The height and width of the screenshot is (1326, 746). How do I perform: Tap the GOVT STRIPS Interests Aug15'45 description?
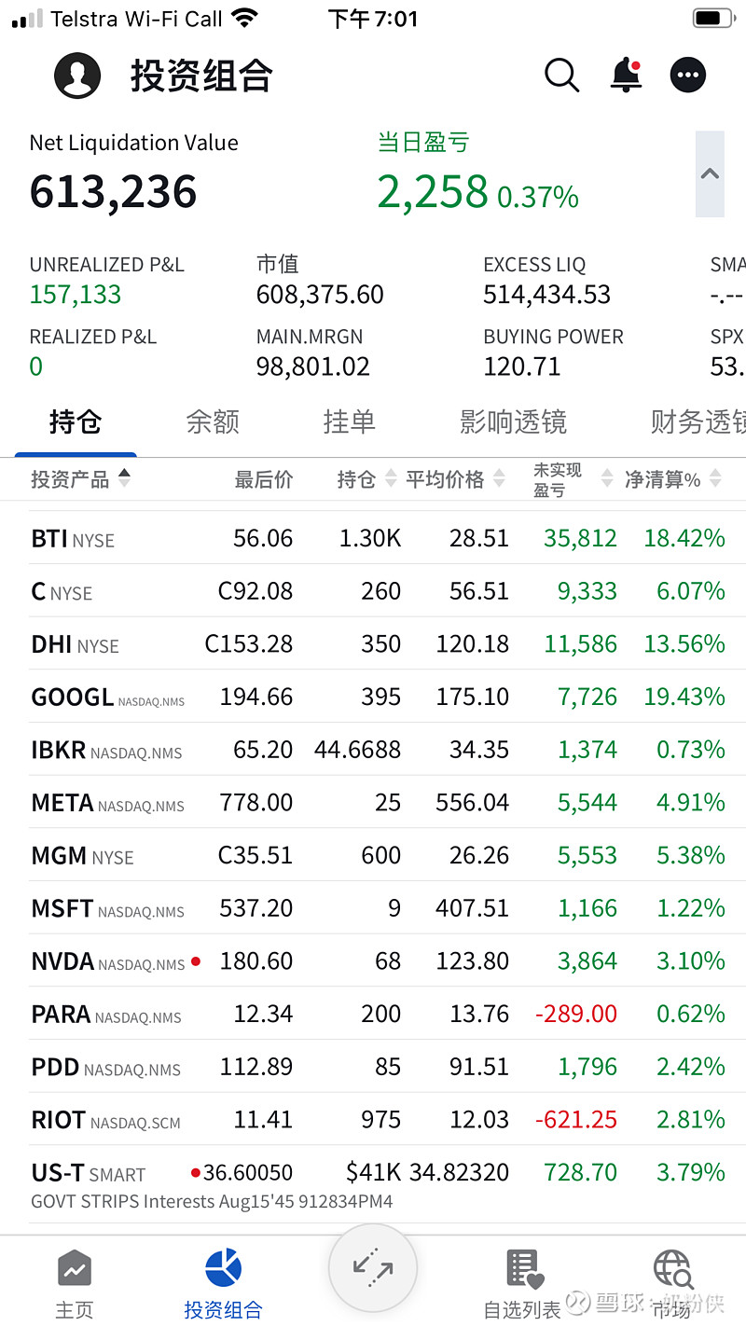pos(212,1201)
